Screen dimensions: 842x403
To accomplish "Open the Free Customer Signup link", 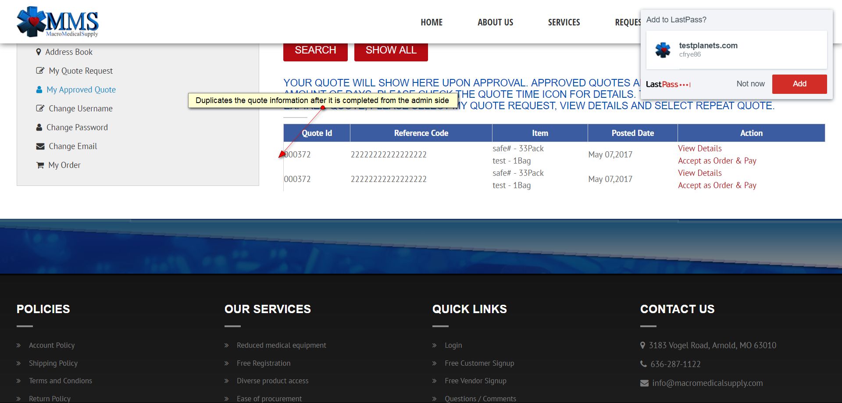I will pos(479,363).
